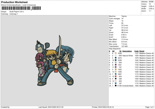Click the "Created By:" footer label
The height and width of the screenshot is (109, 155).
point(5,107)
